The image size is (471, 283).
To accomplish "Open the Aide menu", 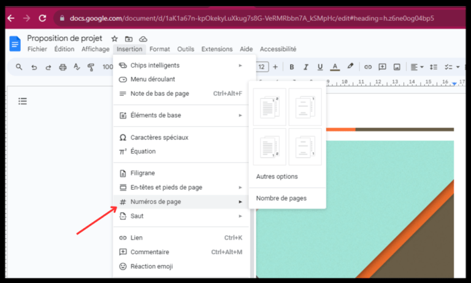I will [246, 49].
